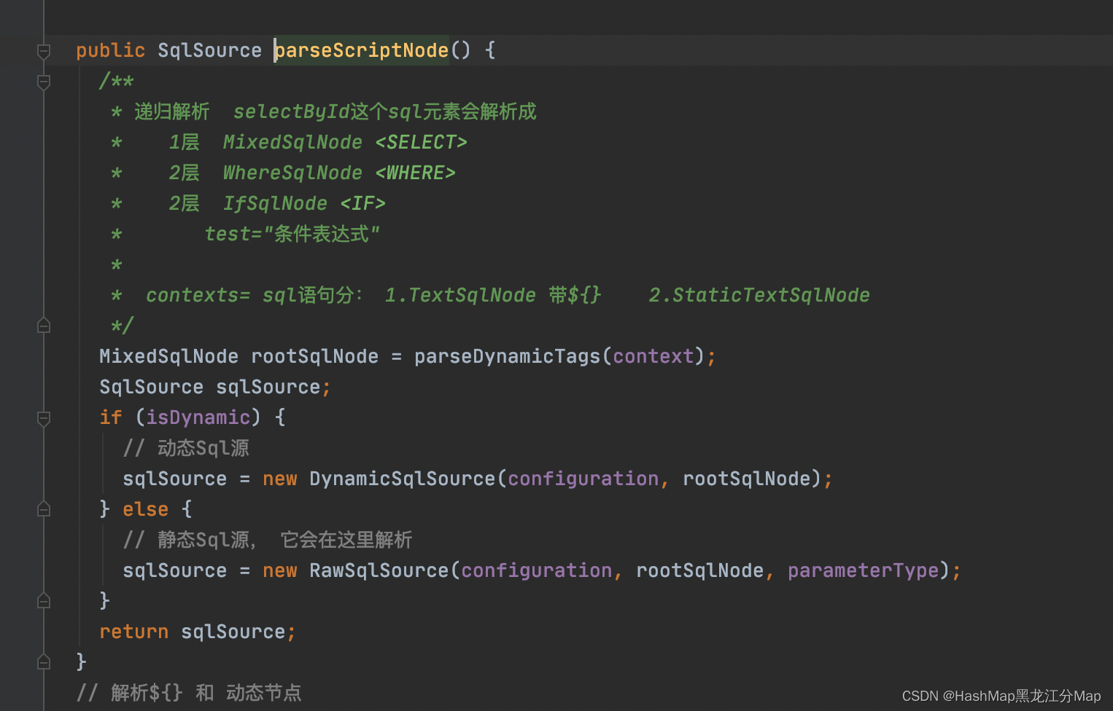Click 1.TextSqlNode in the contexts comment
This screenshot has height=711, width=1113.
coord(460,295)
